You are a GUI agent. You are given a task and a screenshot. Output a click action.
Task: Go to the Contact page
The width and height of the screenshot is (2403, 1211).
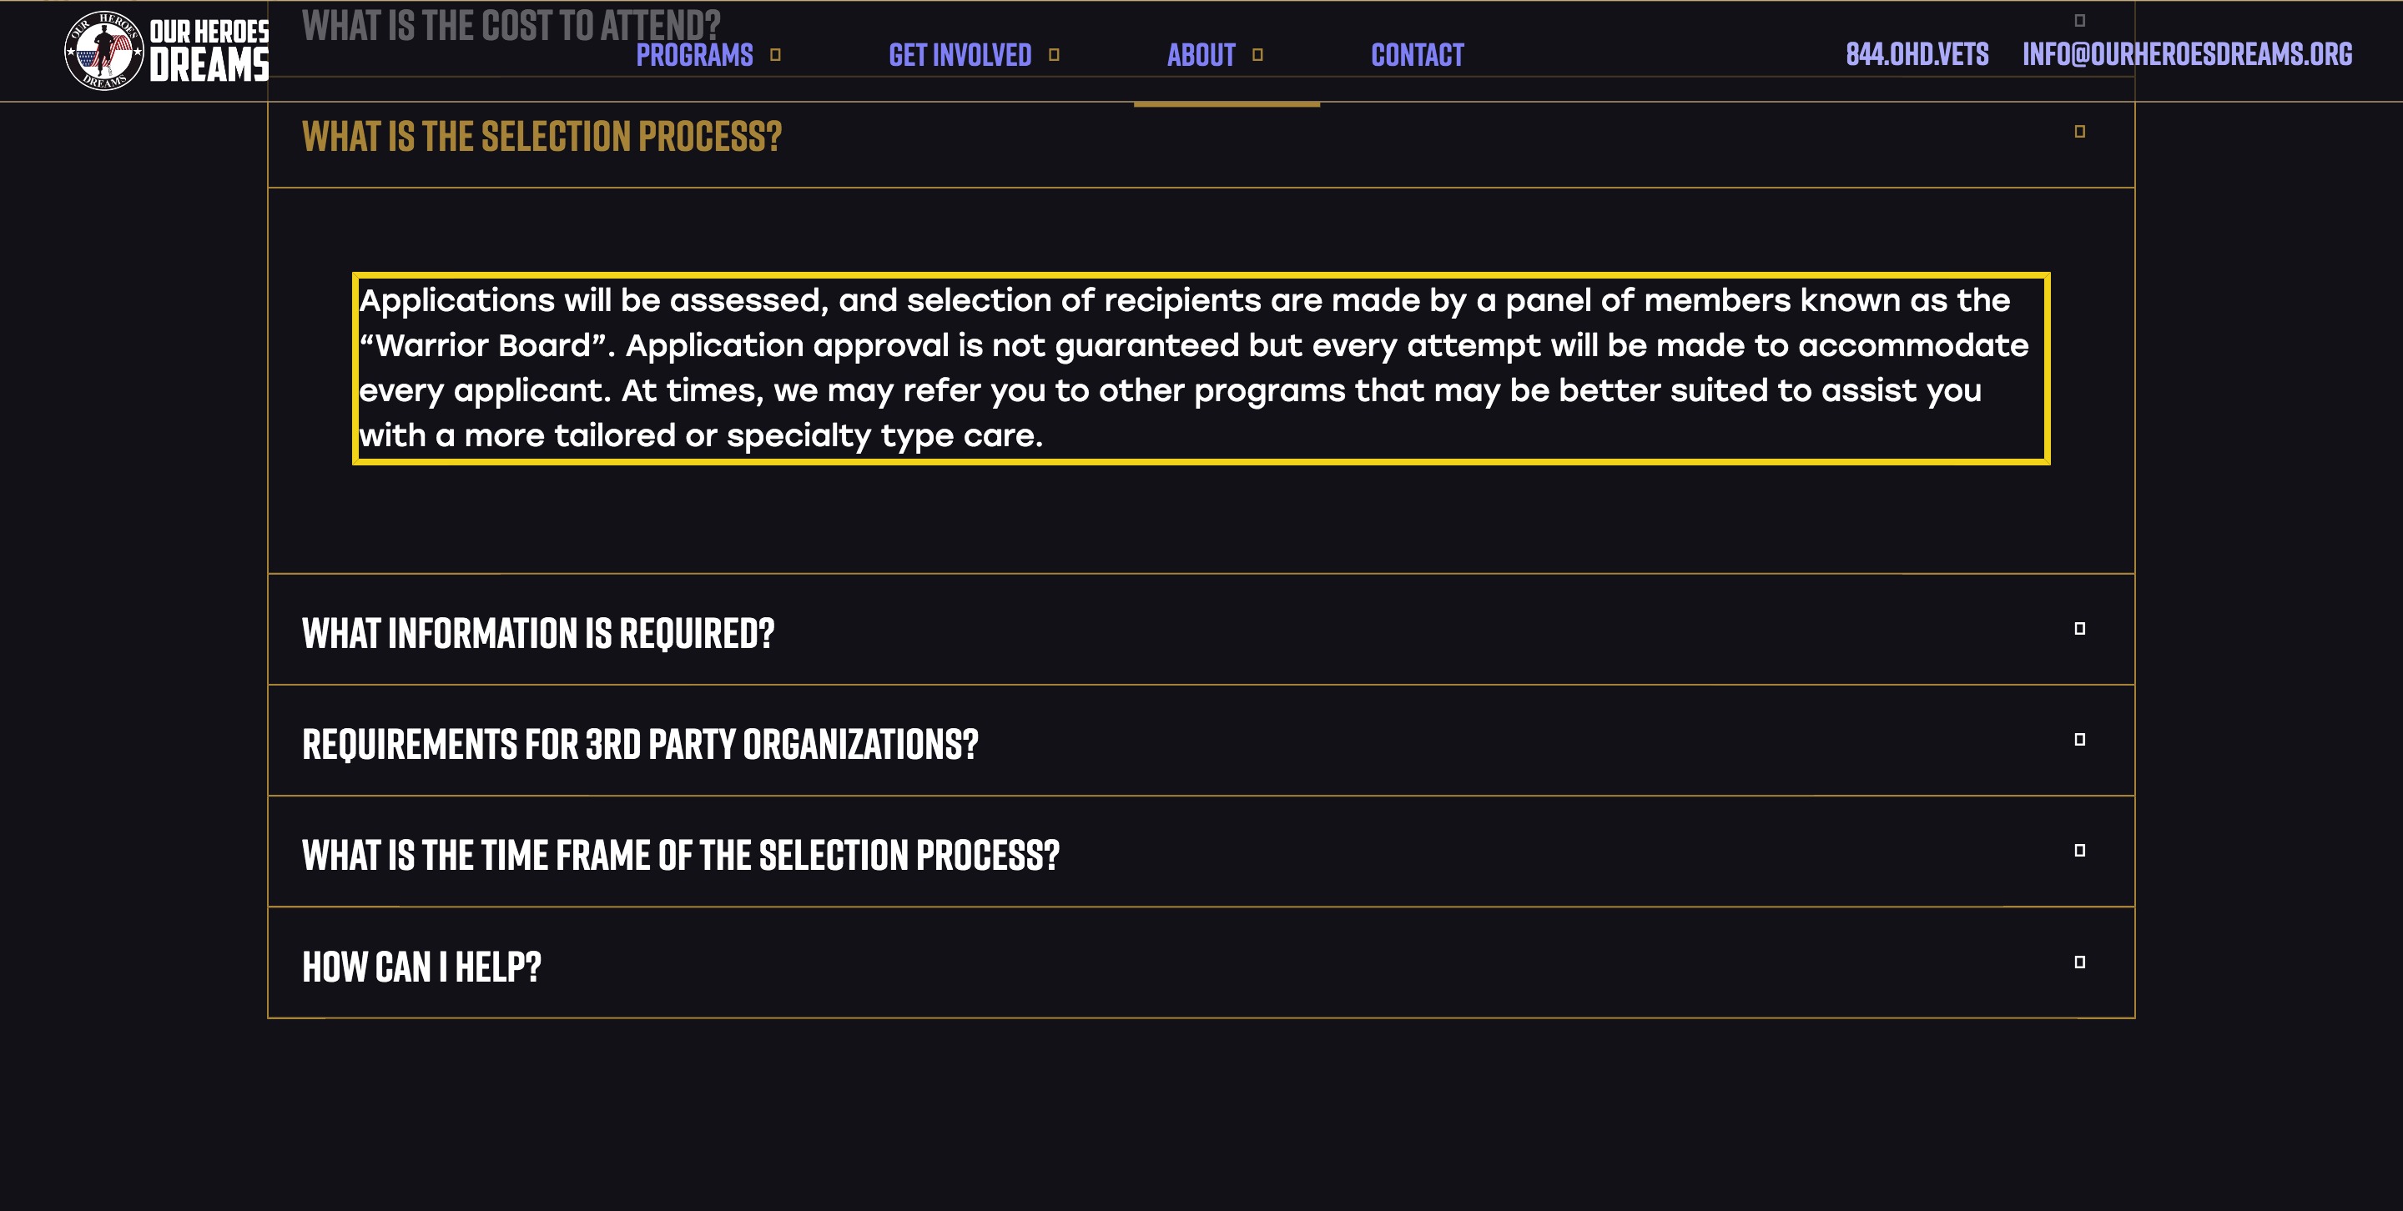1417,55
